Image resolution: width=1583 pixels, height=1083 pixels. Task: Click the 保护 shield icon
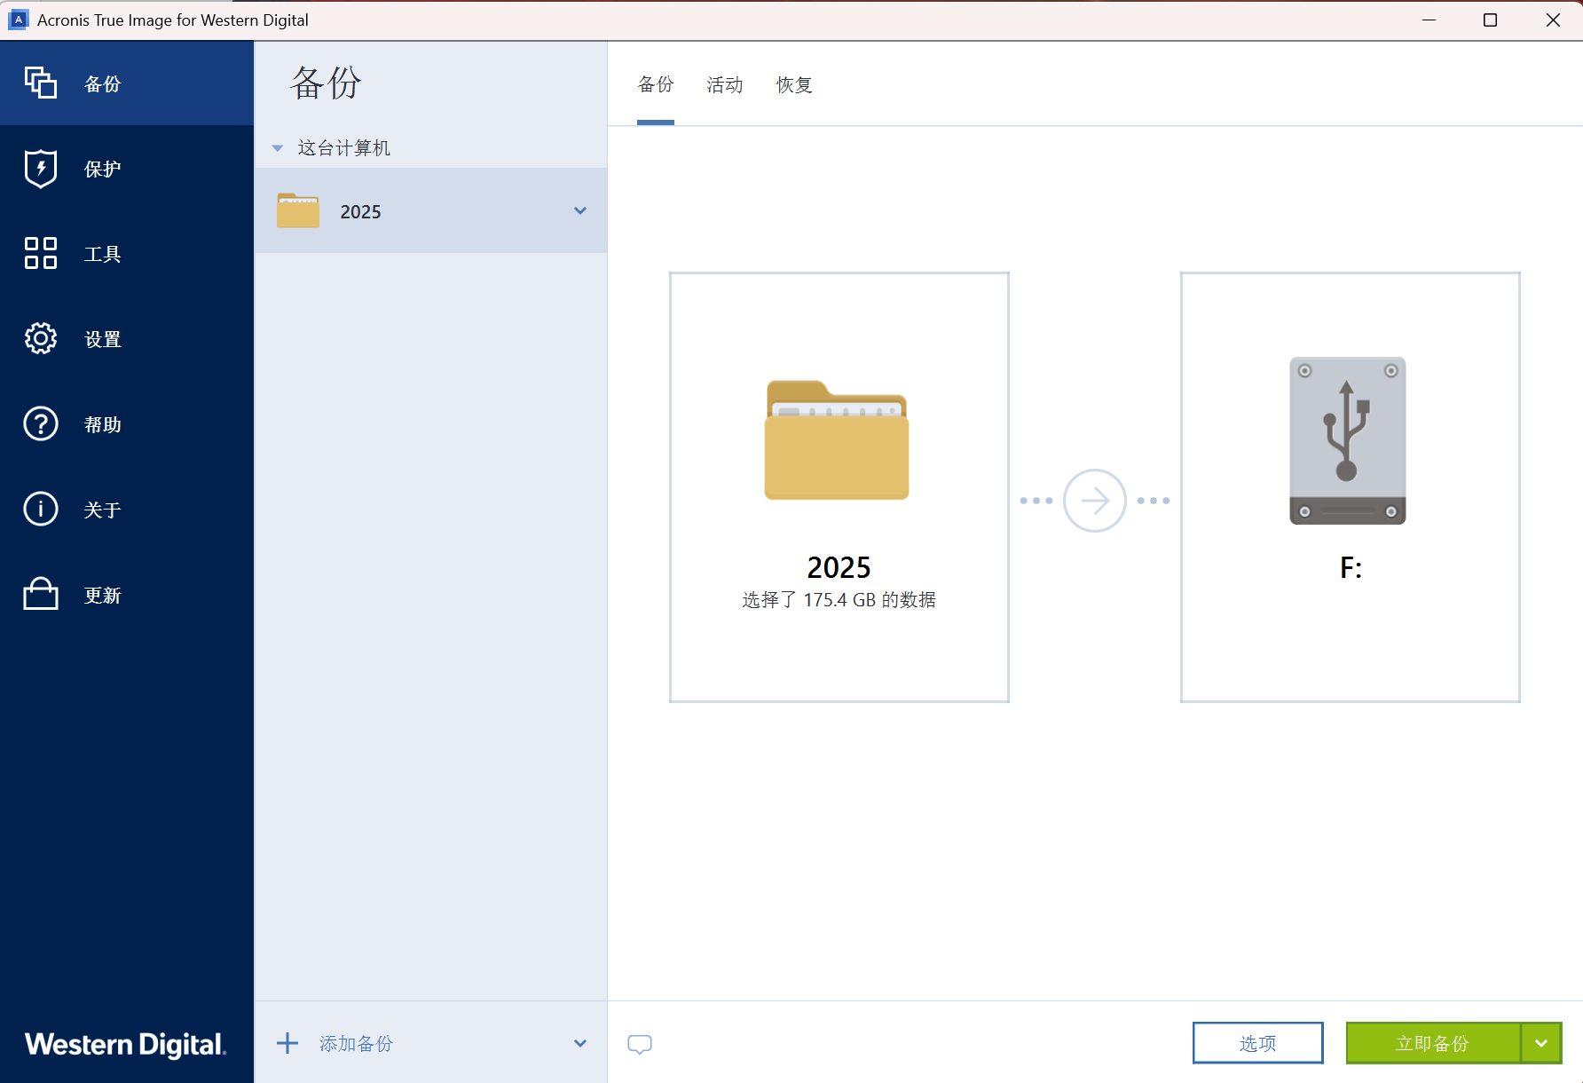41,169
